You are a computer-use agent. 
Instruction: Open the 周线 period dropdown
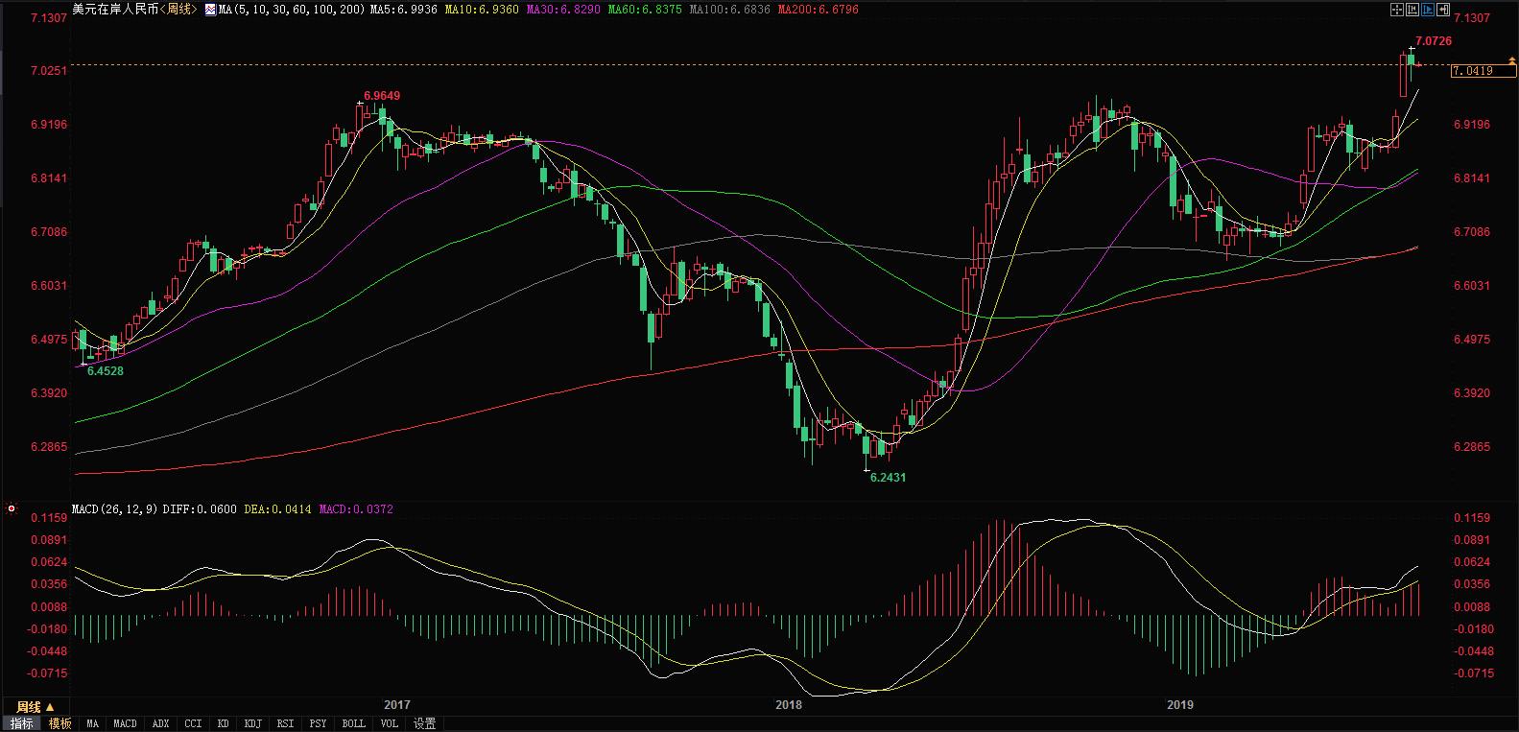click(35, 707)
